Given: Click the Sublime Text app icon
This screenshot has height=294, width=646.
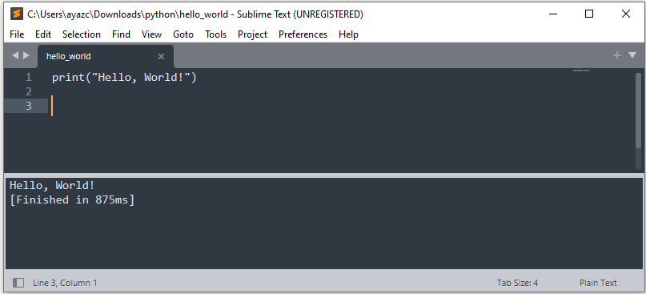Looking at the screenshot, I should (x=17, y=14).
